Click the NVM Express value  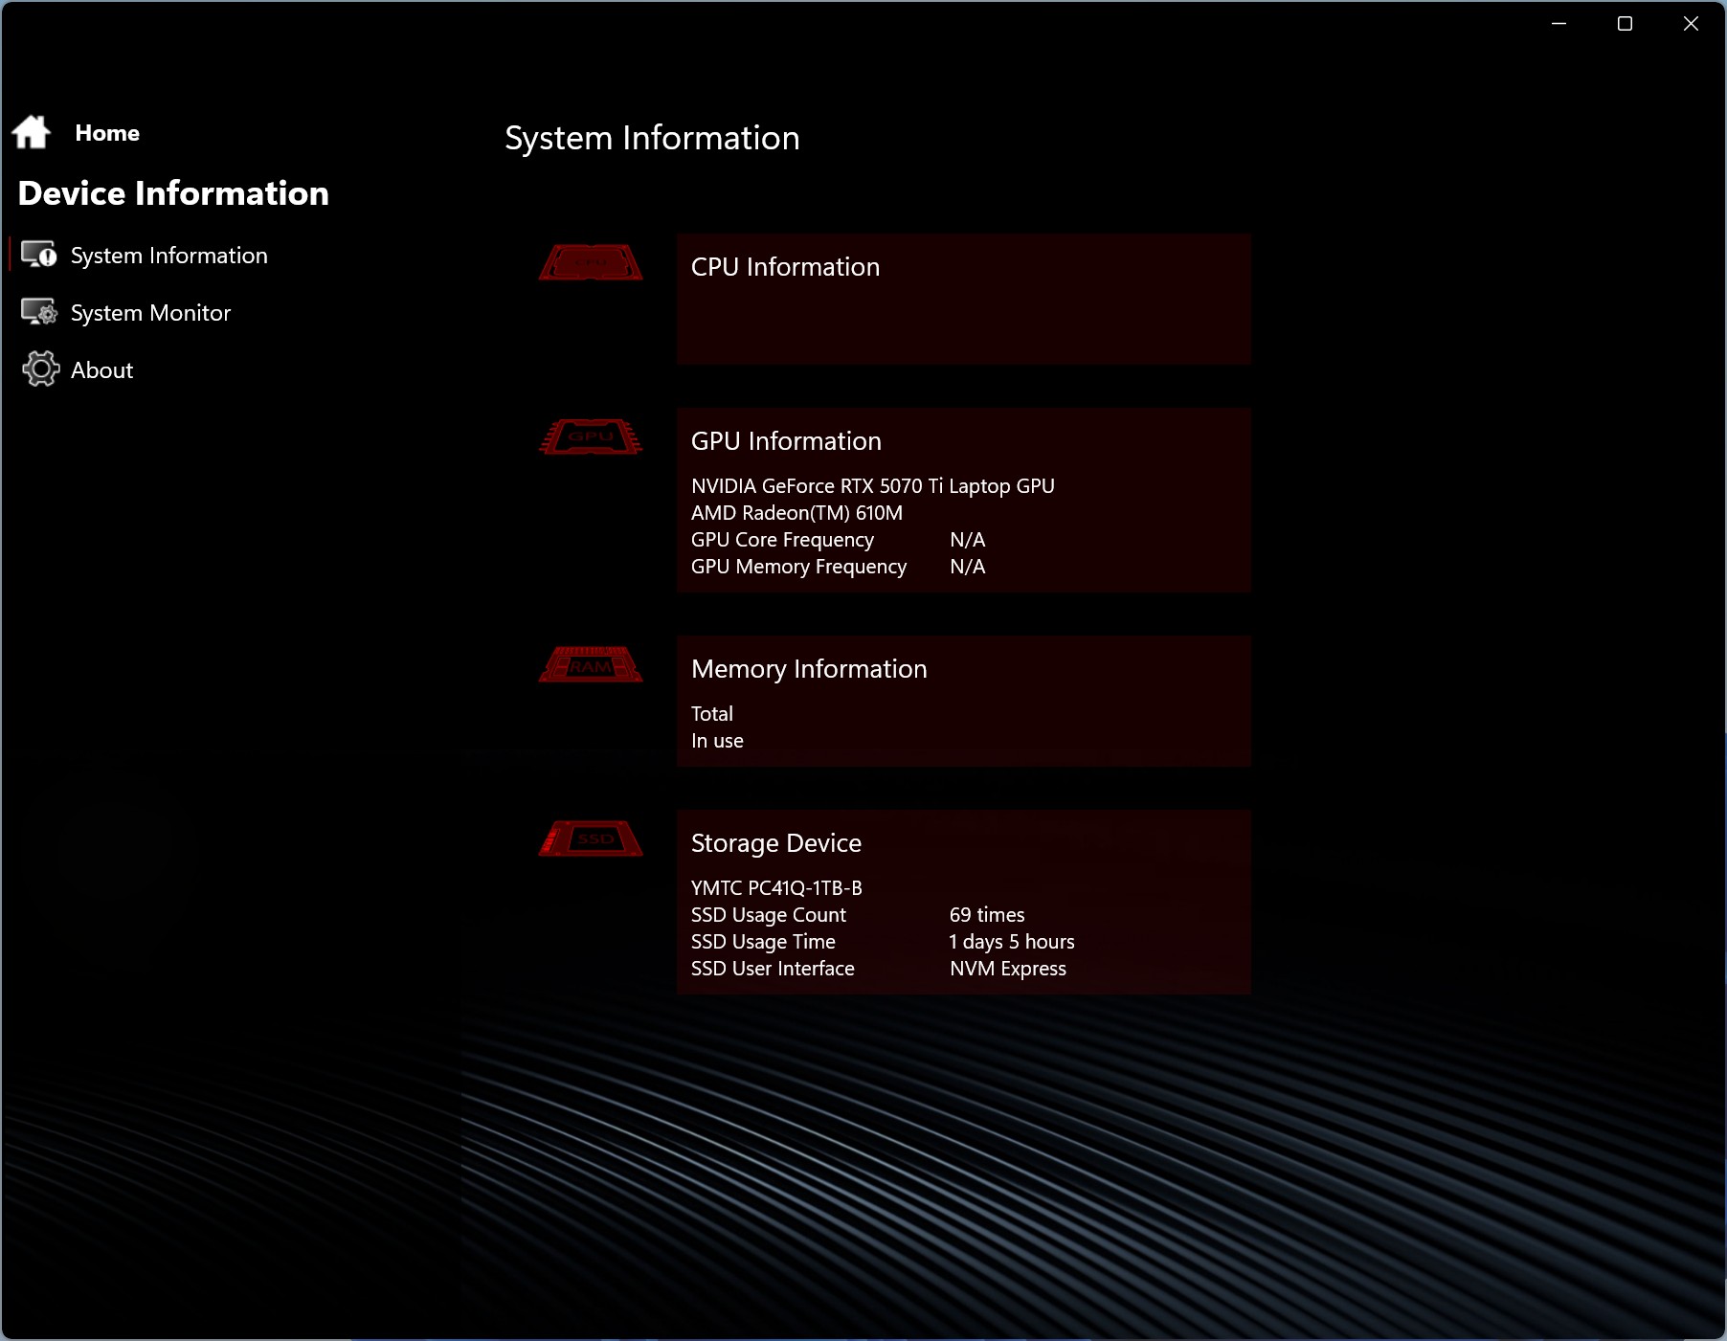pyautogui.click(x=1008, y=969)
